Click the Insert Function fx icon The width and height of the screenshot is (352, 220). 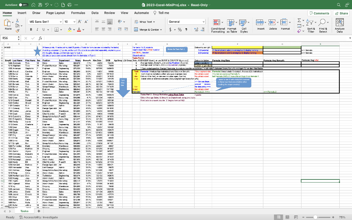[40, 38]
